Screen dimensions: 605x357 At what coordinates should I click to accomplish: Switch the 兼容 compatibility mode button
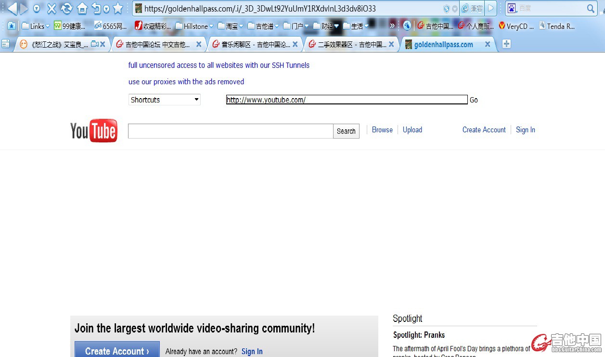[x=472, y=9]
